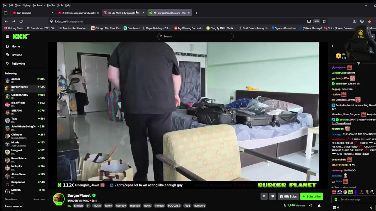Click the BurgerPlanet channel avatar
376x211 pixels.
[58, 199]
